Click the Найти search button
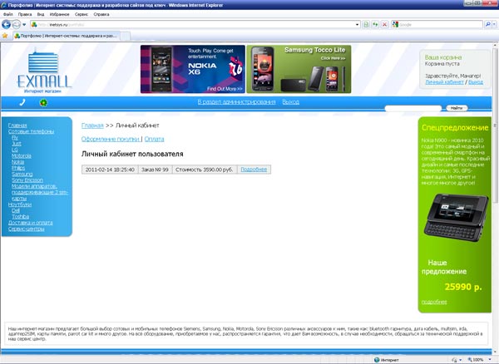This screenshot has height=364, width=499. pos(457,108)
